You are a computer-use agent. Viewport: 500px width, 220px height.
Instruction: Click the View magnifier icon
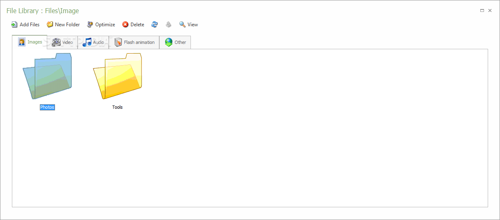click(182, 25)
